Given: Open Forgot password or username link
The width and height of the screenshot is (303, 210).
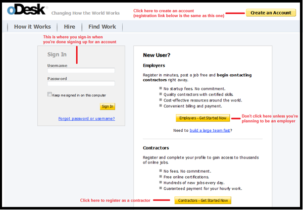Looking at the screenshot, I should pyautogui.click(x=86, y=119).
